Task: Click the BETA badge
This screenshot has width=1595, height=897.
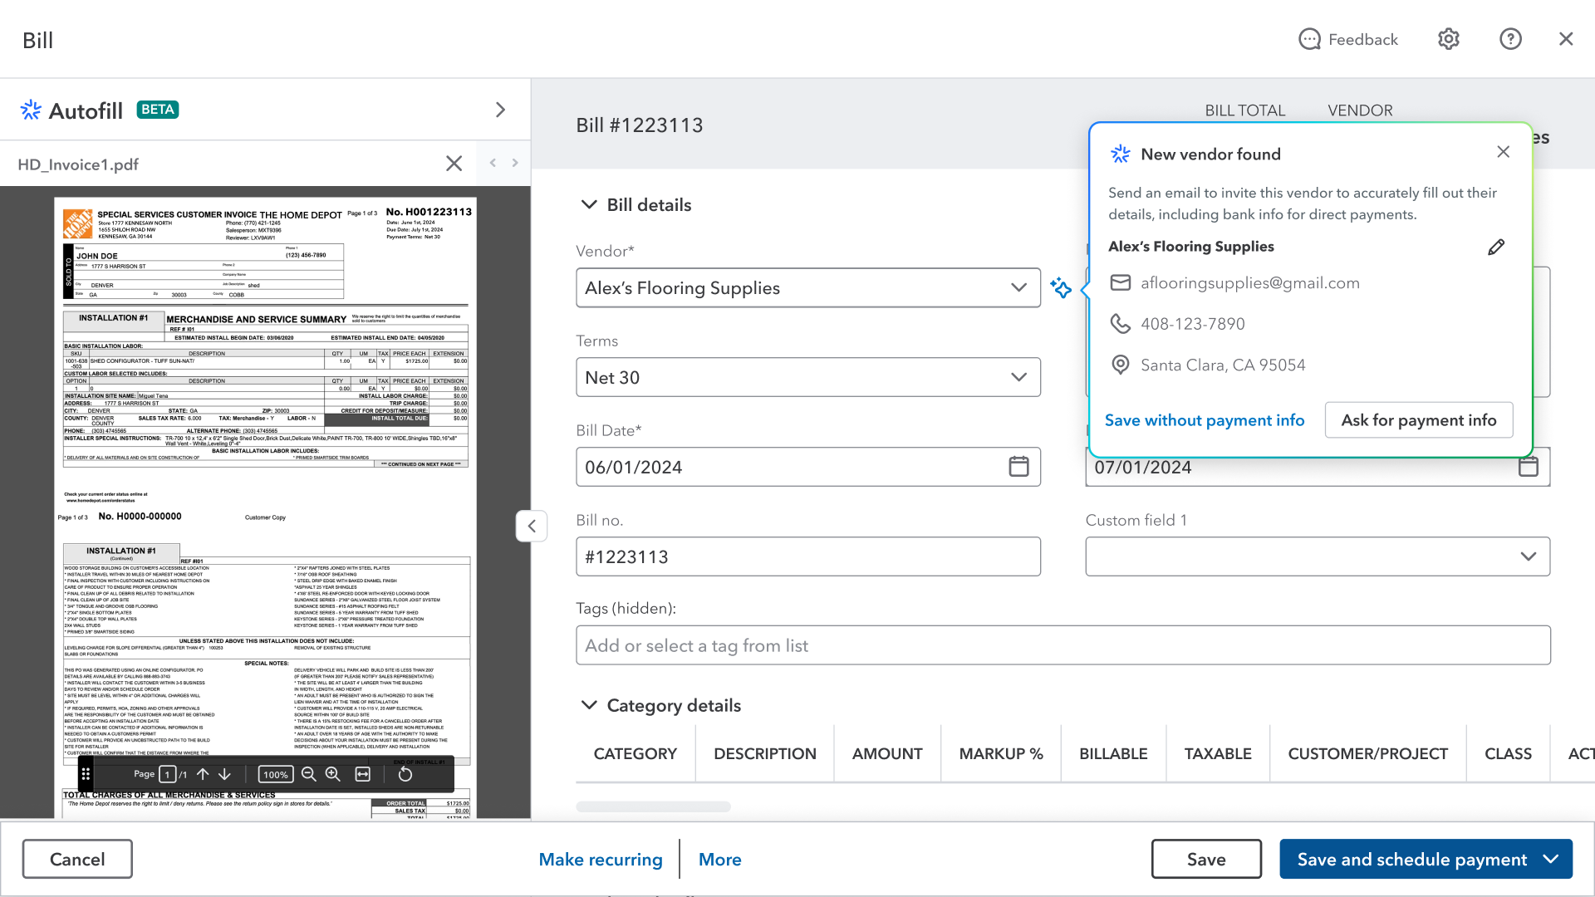Action: pyautogui.click(x=158, y=110)
